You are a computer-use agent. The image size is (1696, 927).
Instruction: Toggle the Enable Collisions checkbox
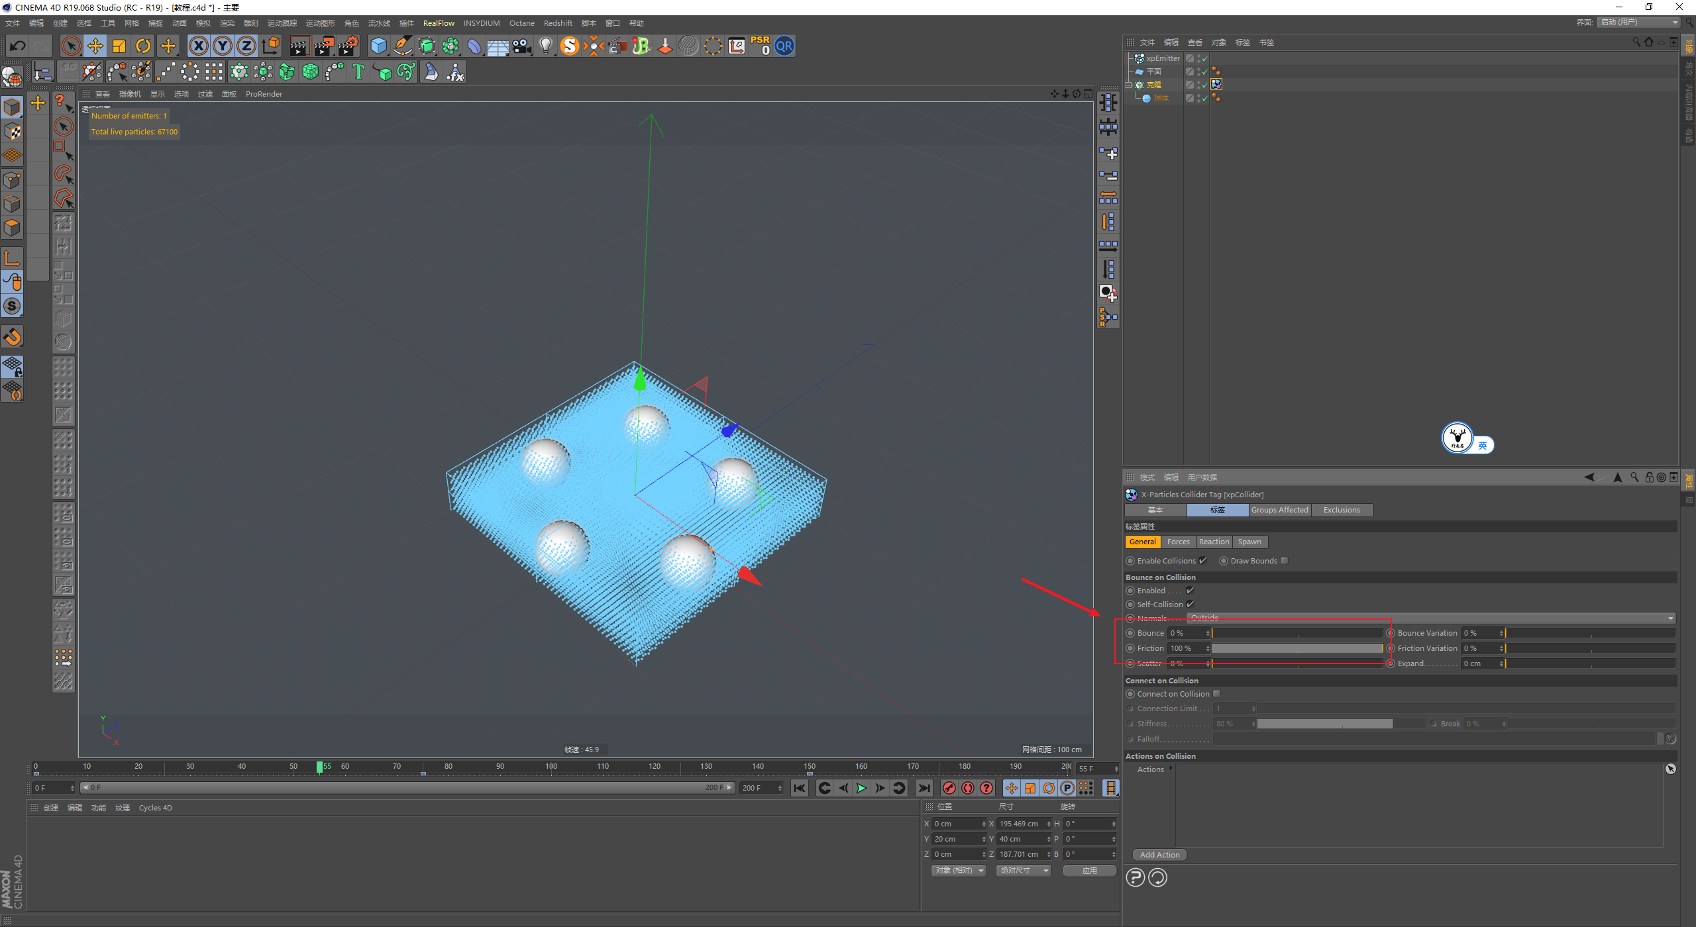pyautogui.click(x=1203, y=561)
